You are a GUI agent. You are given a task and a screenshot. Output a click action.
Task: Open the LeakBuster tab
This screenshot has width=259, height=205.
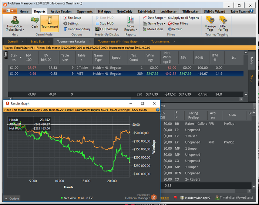click(168, 11)
